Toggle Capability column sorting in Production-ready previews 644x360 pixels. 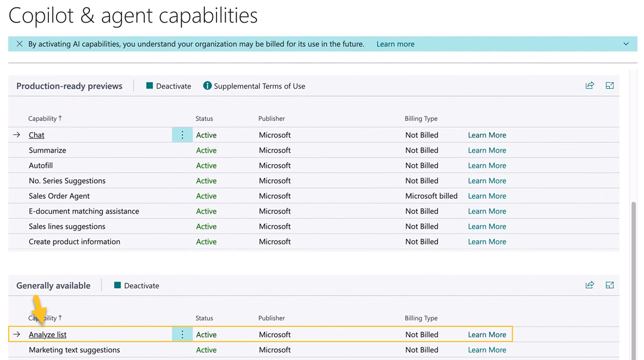click(44, 119)
